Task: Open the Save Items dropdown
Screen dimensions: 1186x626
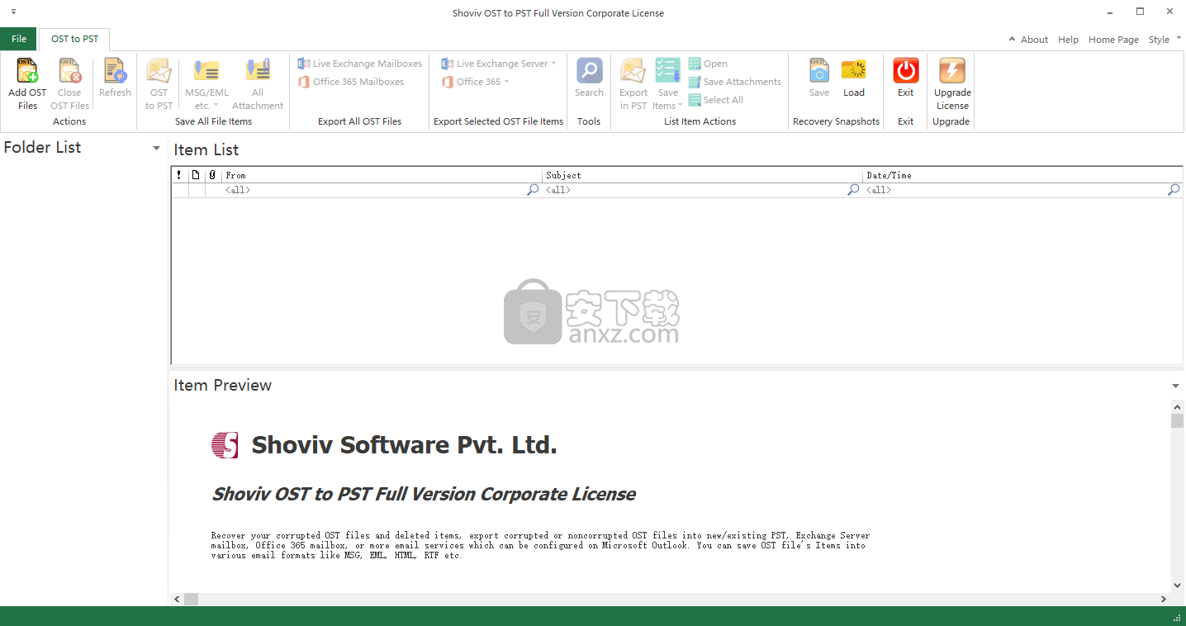Action: pos(667,83)
